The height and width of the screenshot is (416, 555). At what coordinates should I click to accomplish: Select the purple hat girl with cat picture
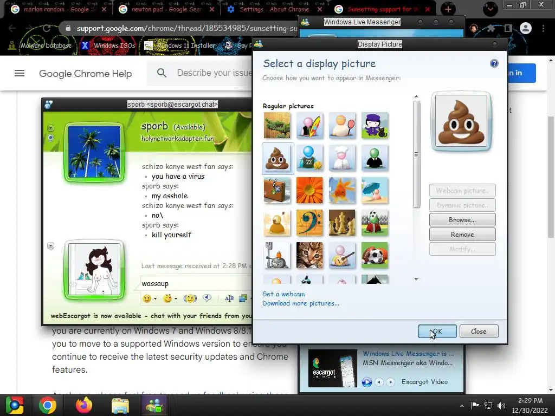click(x=375, y=125)
